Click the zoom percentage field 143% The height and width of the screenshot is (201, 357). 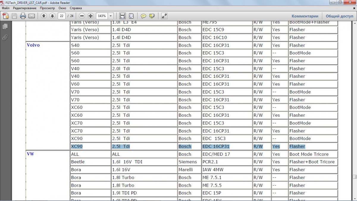tap(102, 16)
